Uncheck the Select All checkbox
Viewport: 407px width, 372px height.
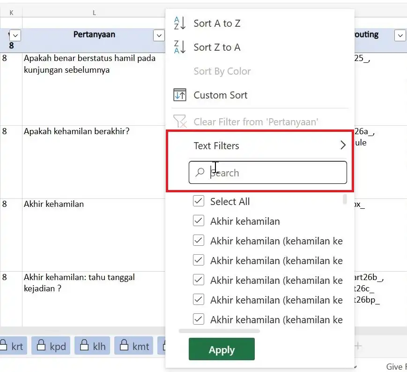[199, 201]
